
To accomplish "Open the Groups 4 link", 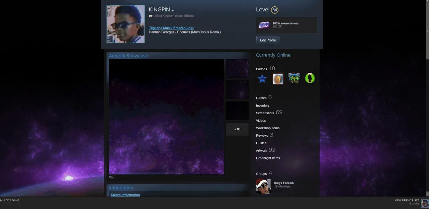I will click(264, 173).
